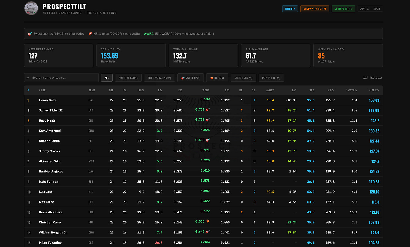The height and width of the screenshot is (247, 410).
Task: Click HitTilt+ value 143.2
Action: click(x=375, y=120)
